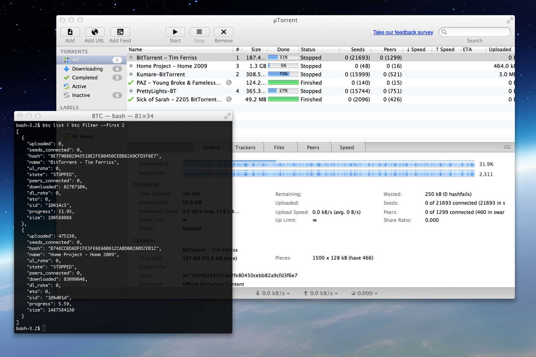536x357 pixels.
Task: Click the Downloading arrow icon in sidebar
Action: click(x=67, y=68)
